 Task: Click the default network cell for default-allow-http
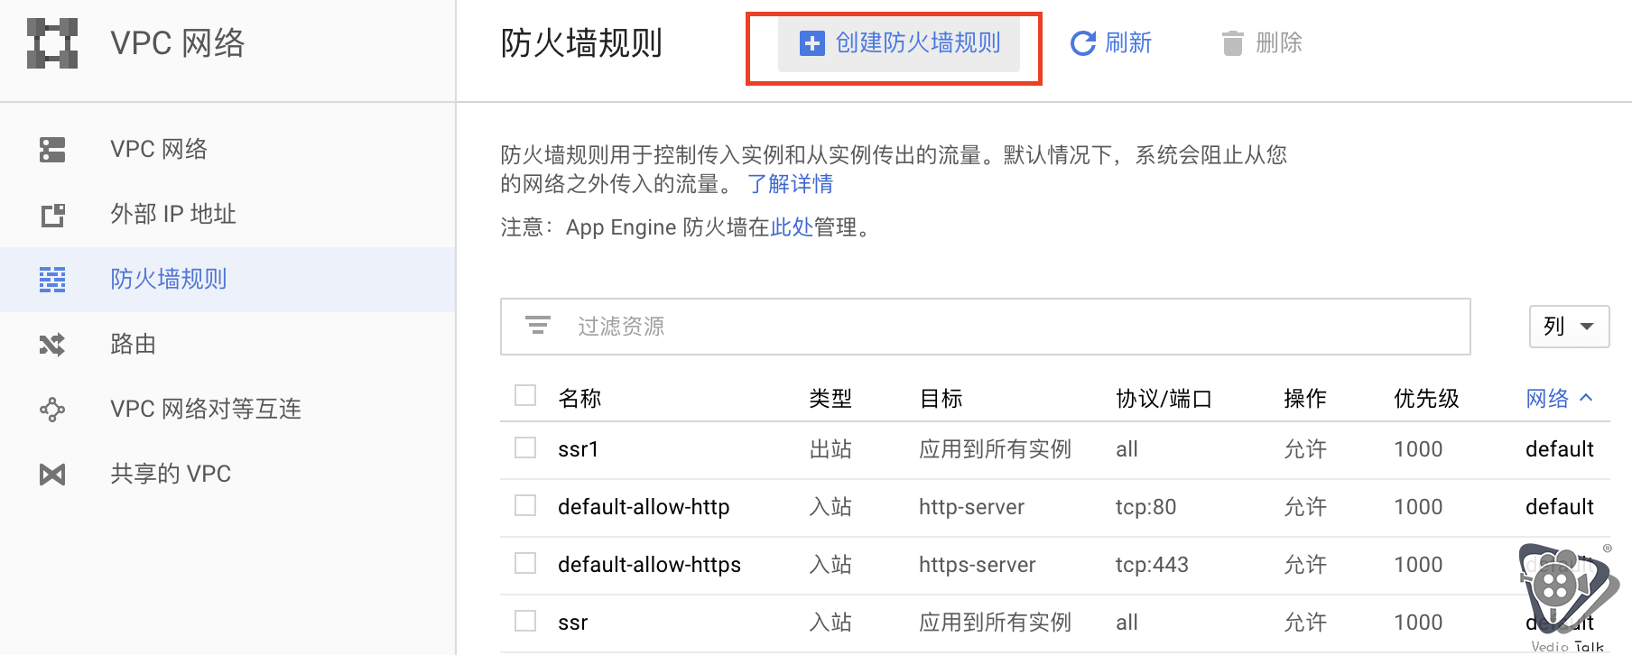(x=1559, y=506)
